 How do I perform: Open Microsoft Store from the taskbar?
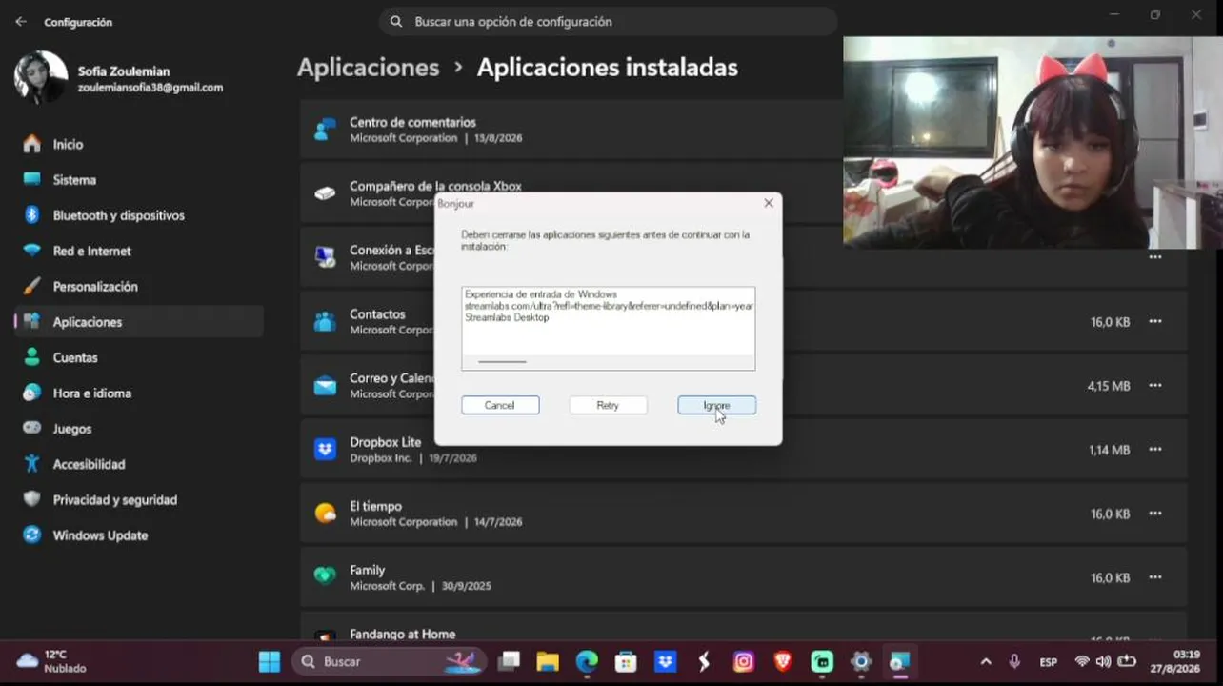(x=626, y=661)
